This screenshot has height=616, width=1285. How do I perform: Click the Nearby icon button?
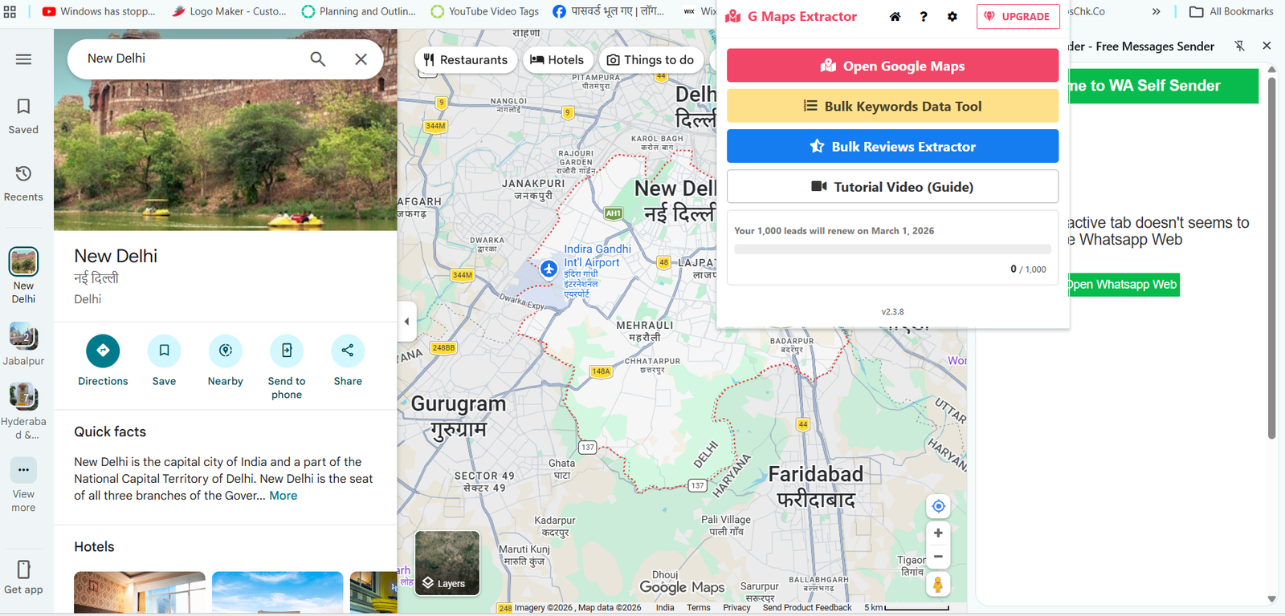[x=225, y=351]
